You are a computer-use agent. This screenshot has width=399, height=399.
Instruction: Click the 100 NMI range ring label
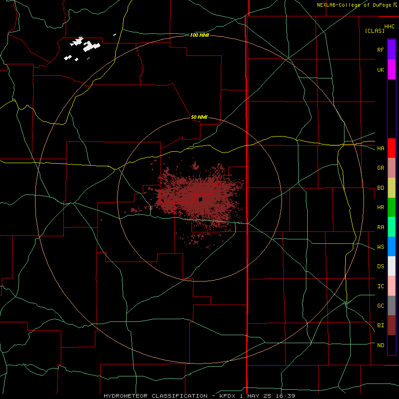pos(199,35)
